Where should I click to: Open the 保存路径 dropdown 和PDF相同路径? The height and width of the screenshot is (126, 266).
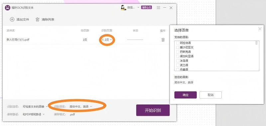coord(34,114)
